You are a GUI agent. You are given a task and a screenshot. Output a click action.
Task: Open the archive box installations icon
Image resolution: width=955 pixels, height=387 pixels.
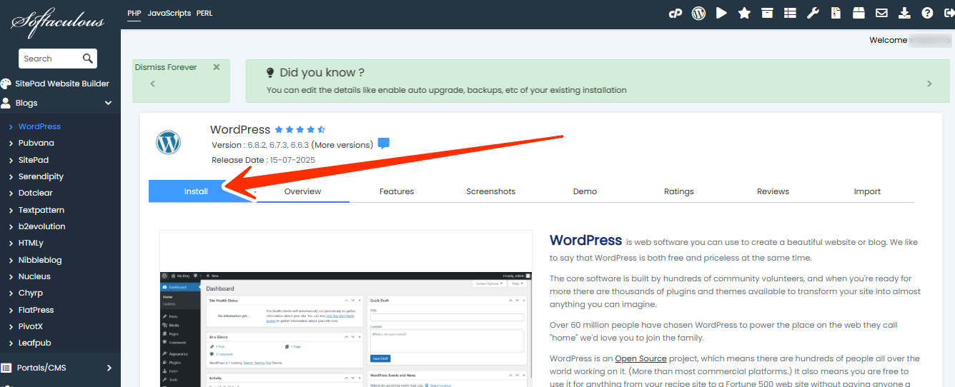767,13
